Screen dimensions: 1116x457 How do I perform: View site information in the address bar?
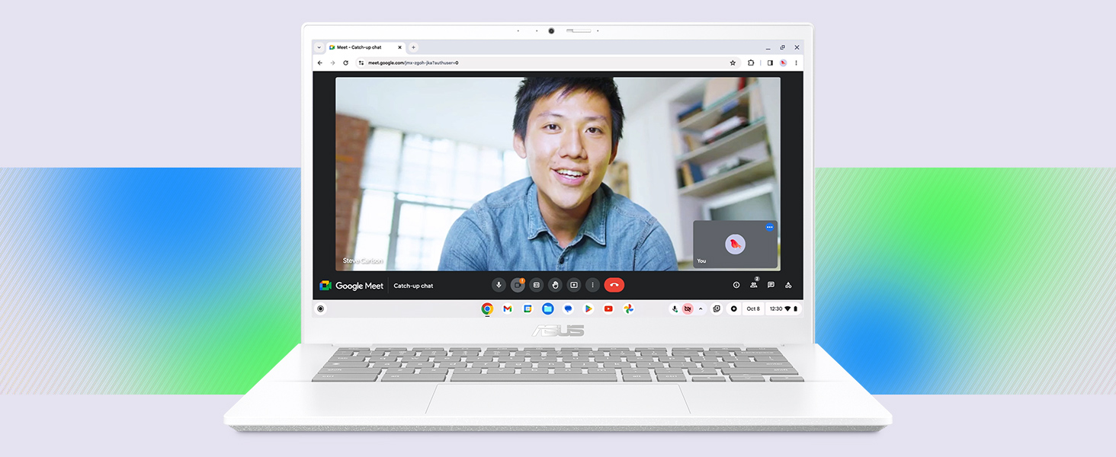coord(361,62)
